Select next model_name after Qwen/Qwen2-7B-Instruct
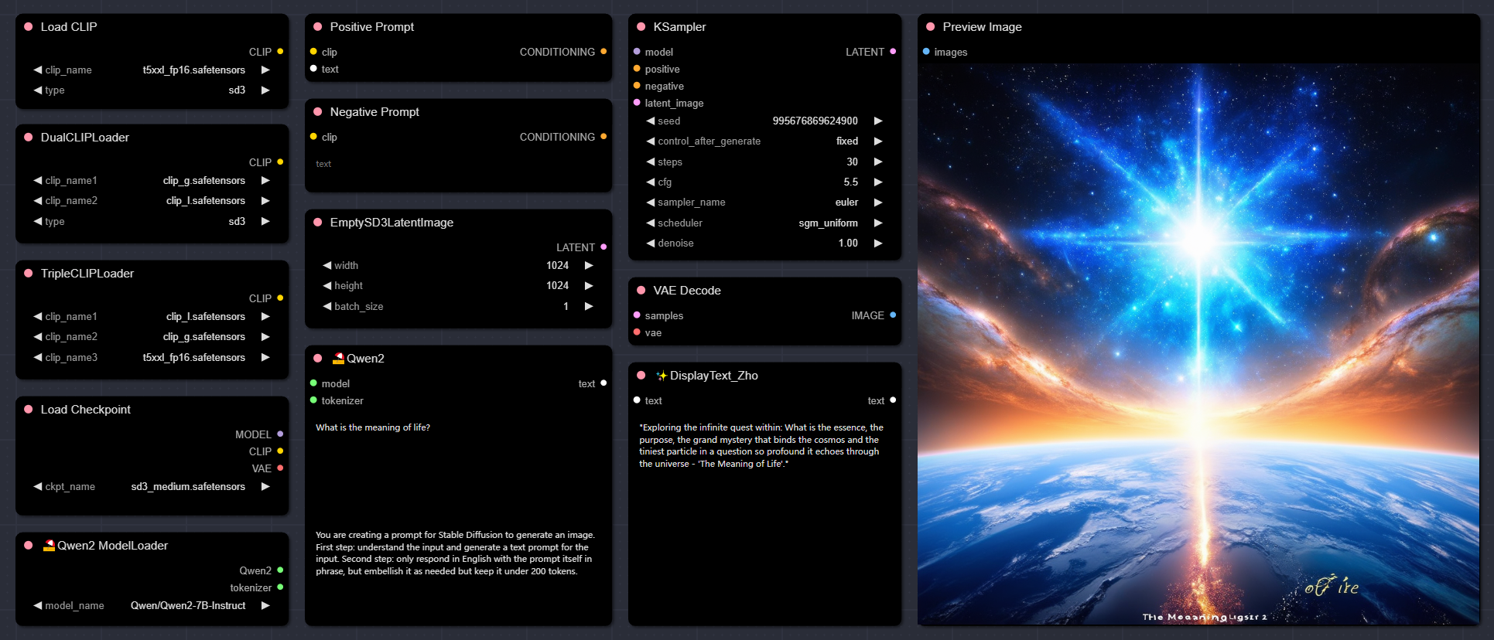 [265, 605]
